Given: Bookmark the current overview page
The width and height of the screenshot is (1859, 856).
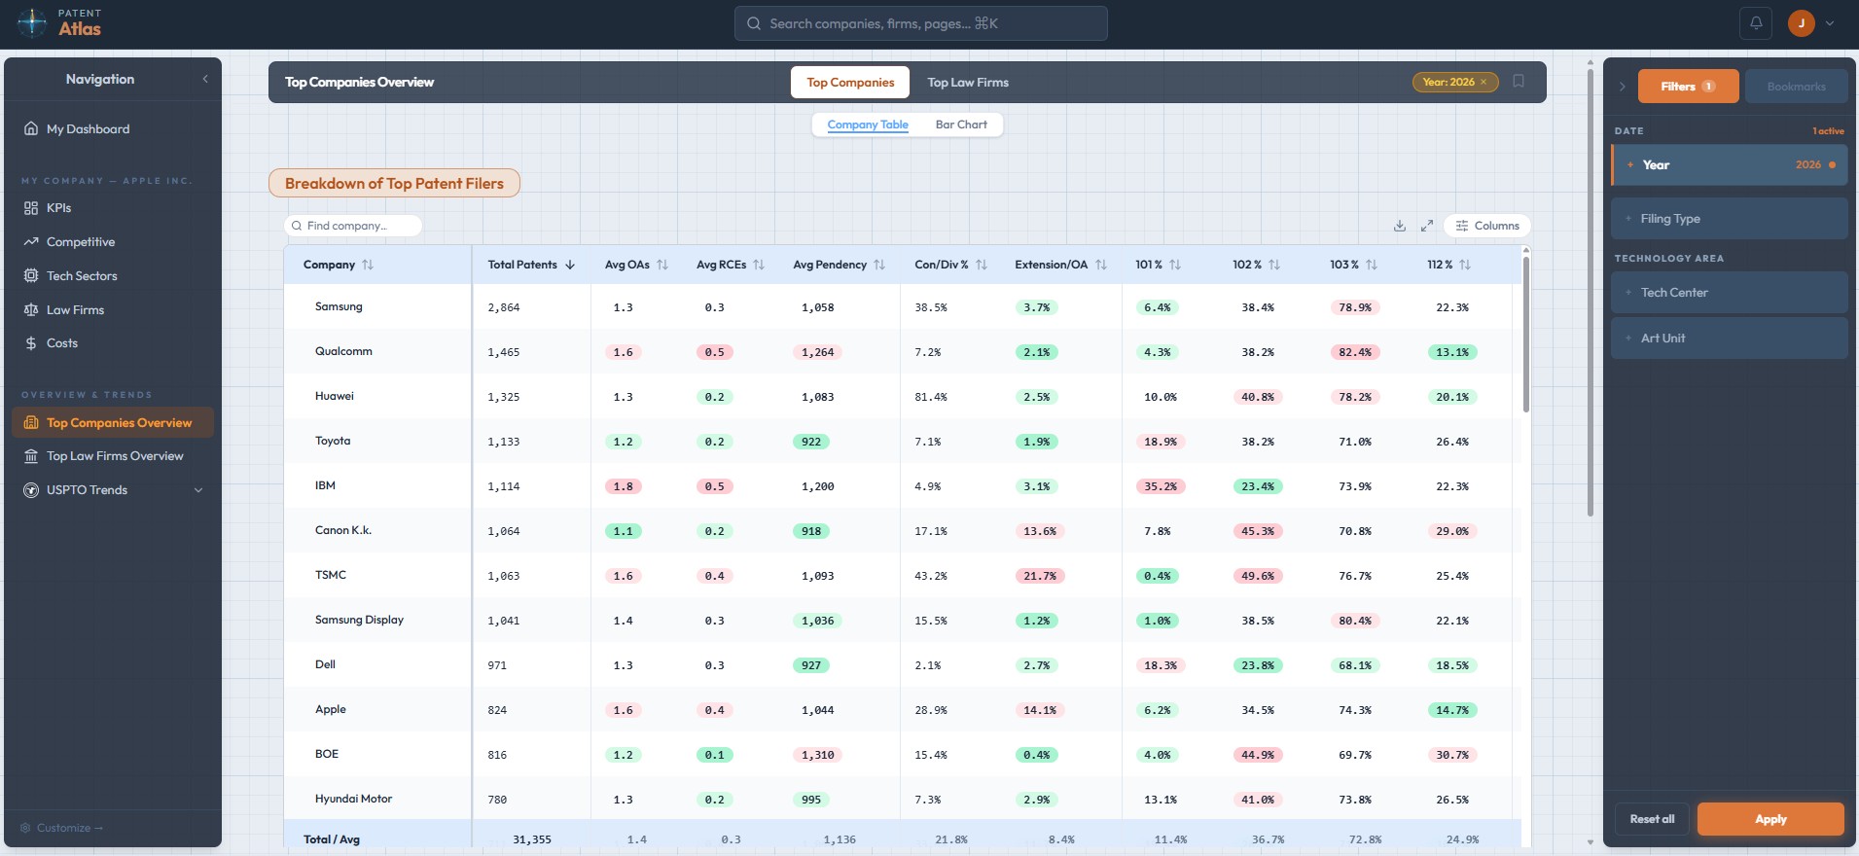Looking at the screenshot, I should coord(1519,82).
